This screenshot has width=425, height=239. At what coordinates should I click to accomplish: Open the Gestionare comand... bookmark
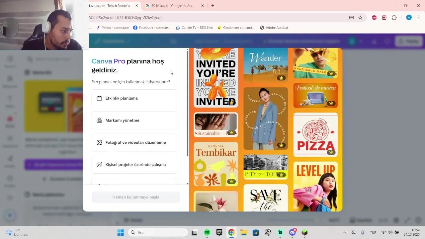click(236, 28)
